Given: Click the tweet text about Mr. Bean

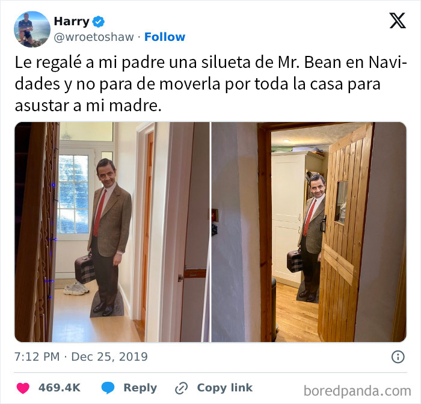Looking at the screenshot, I should 210,84.
